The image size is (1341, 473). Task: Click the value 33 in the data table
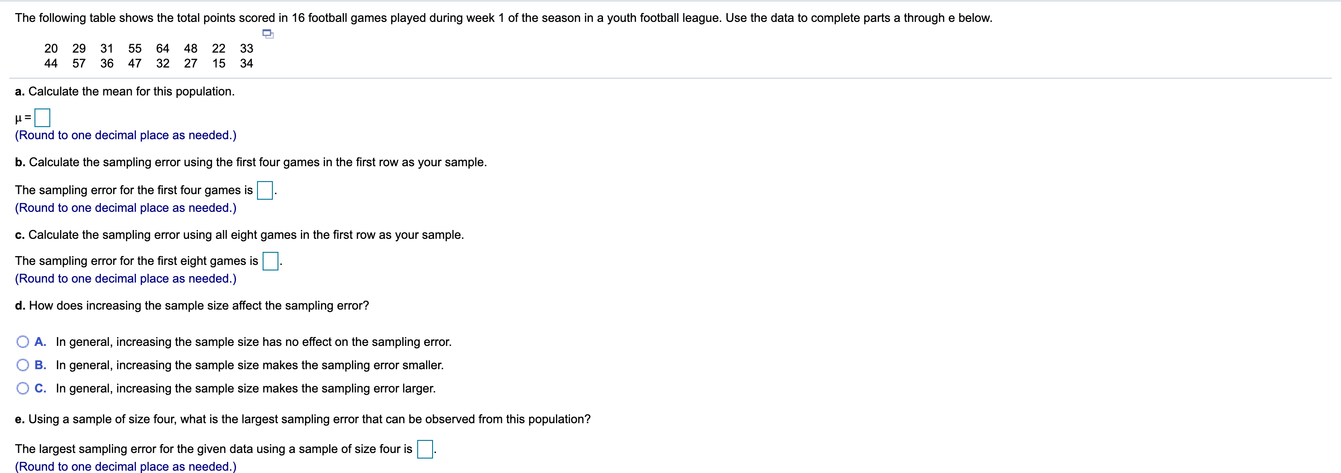click(246, 48)
